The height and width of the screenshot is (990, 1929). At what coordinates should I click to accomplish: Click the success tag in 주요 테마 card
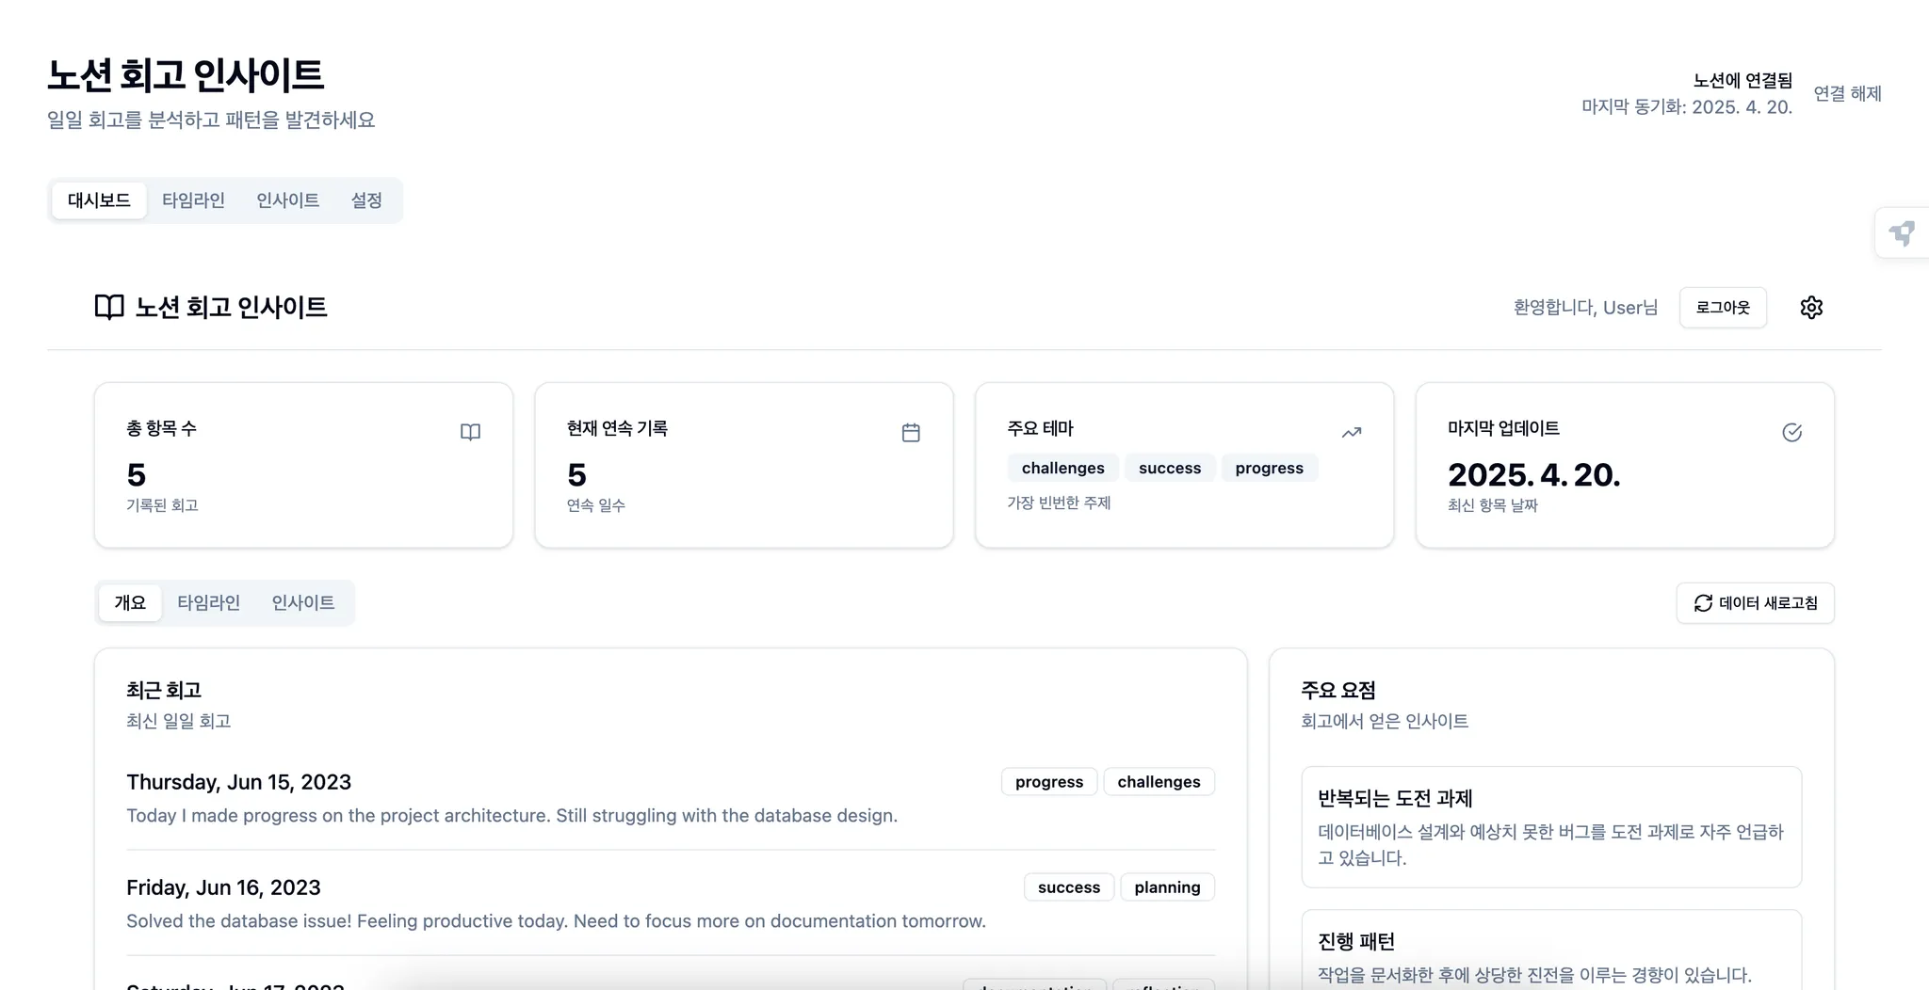click(x=1170, y=468)
